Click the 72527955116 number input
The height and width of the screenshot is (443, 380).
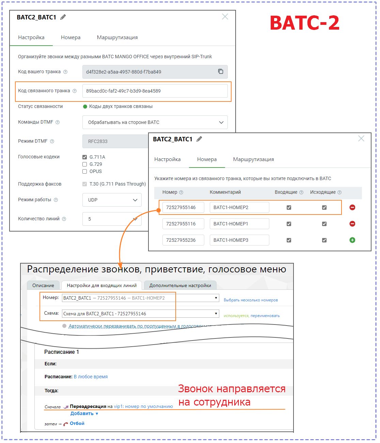coord(183,224)
